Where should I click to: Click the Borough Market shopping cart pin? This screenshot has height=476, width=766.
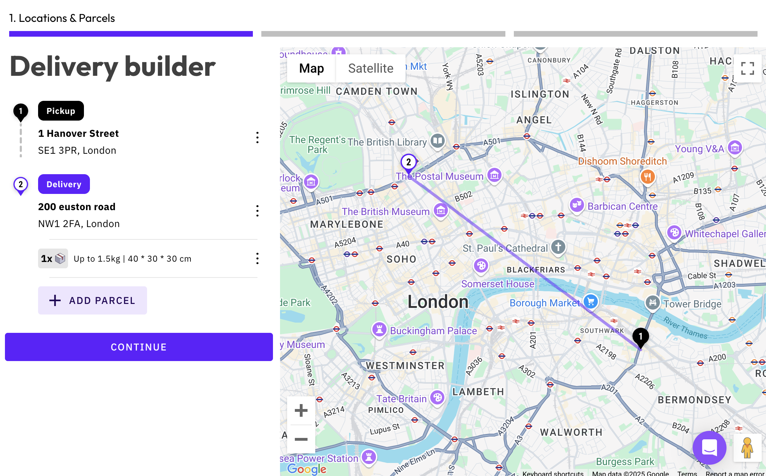click(x=591, y=302)
